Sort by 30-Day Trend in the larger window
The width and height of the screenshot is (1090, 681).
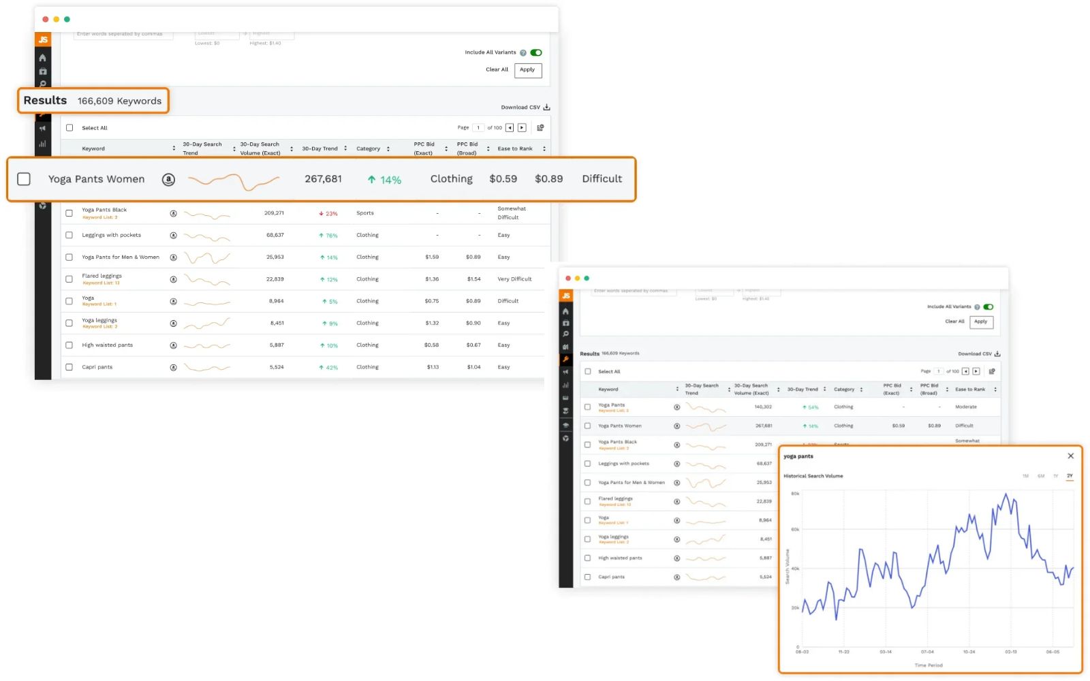(345, 148)
